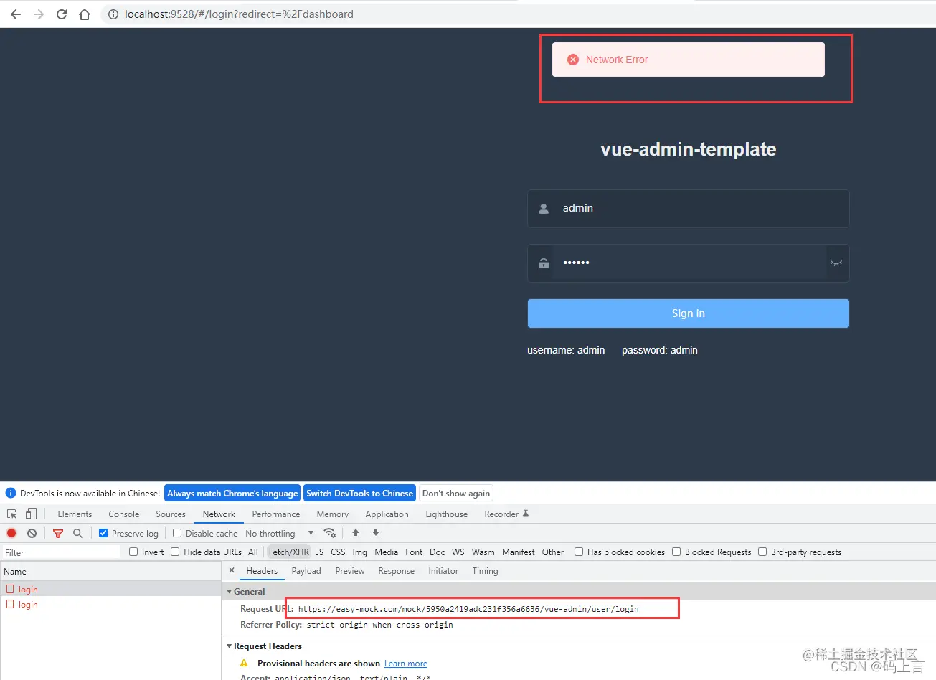The image size is (936, 680).
Task: Open the network search magnifier icon
Action: tap(78, 533)
